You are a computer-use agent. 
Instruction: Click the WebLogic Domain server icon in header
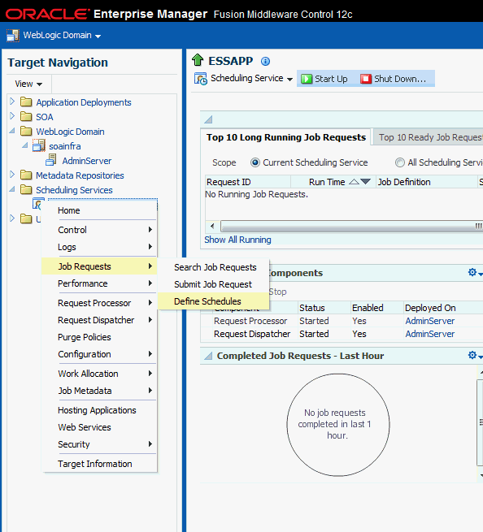13,36
